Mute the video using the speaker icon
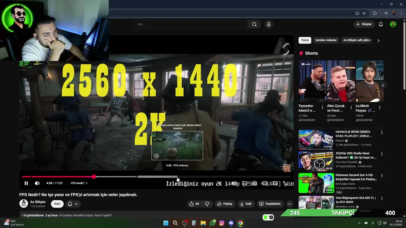The image size is (406, 228). click(37, 183)
